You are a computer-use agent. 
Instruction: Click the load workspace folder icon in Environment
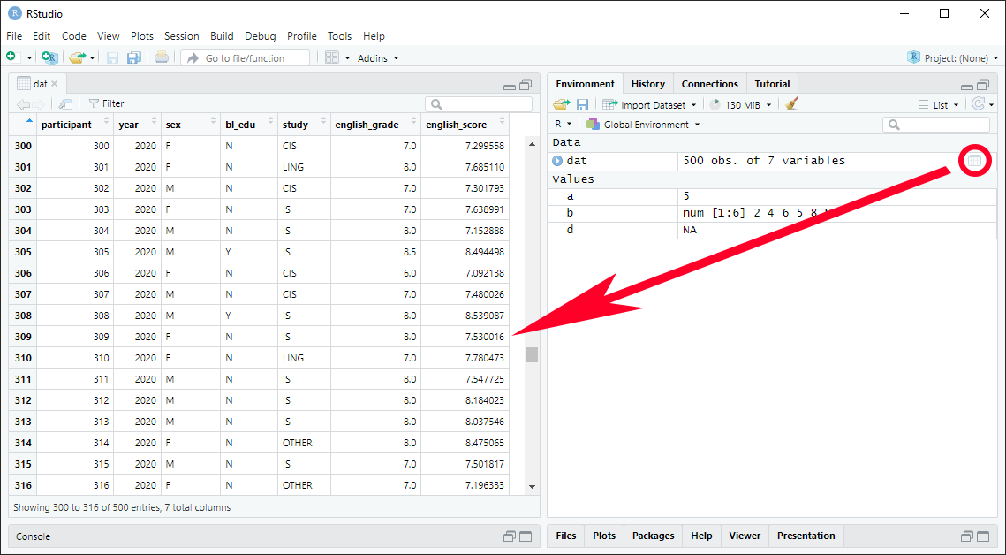(562, 104)
